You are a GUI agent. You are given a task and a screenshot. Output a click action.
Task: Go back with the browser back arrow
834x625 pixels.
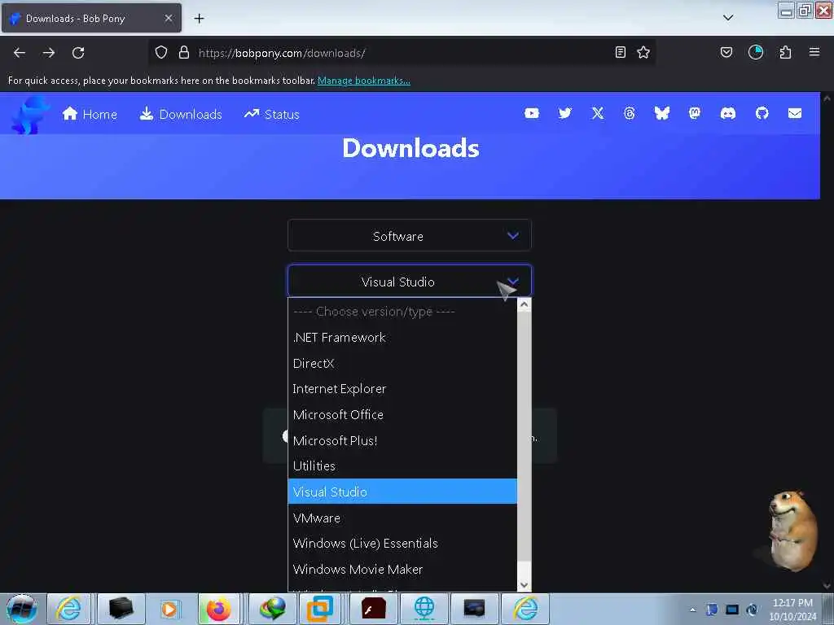point(20,53)
